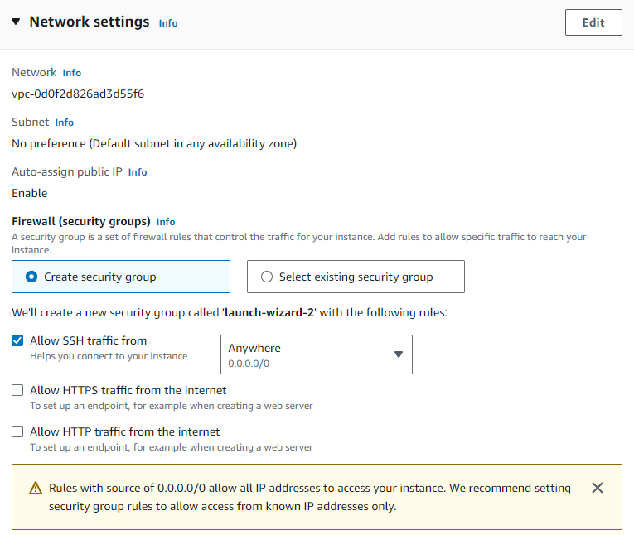
Task: Enable Allow HTTPS traffic from the internet
Action: click(x=17, y=390)
